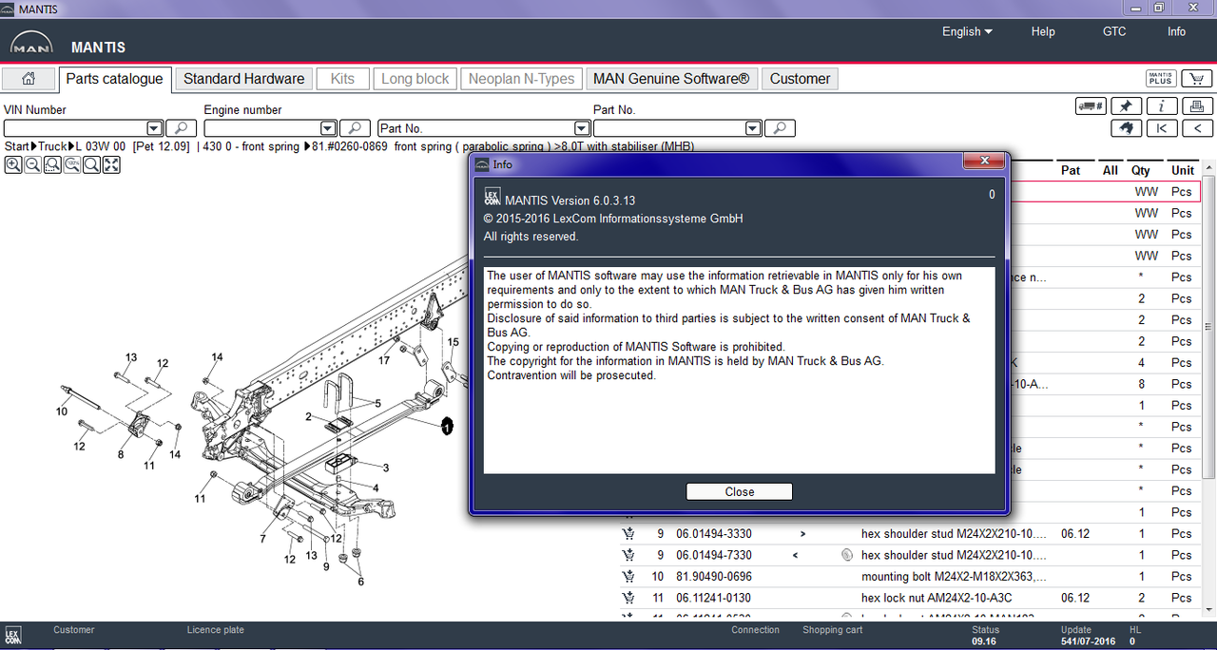Select the zoom-to-area magnifier tool
This screenshot has width=1217, height=650.
pos(52,164)
